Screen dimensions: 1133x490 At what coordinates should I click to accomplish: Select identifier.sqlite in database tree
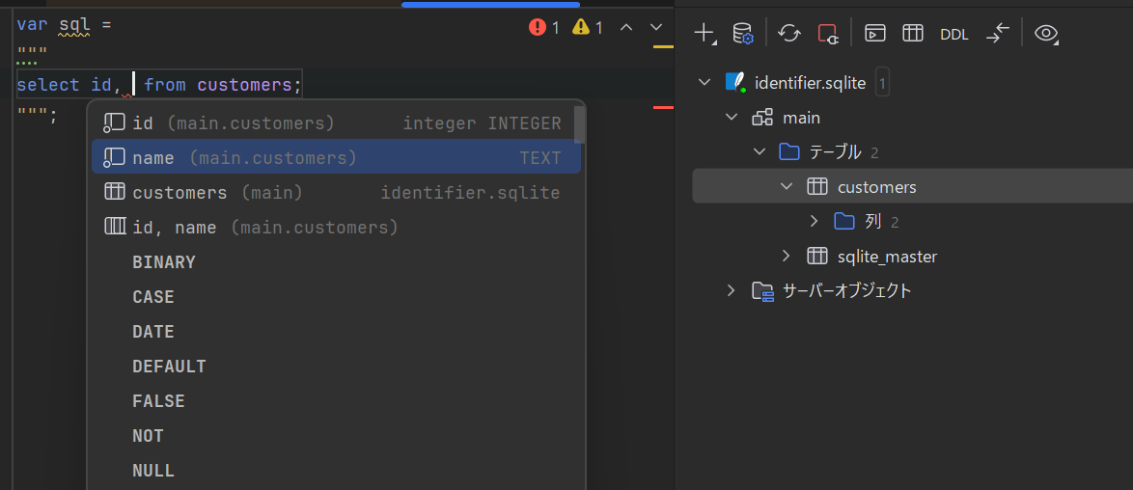tap(810, 83)
